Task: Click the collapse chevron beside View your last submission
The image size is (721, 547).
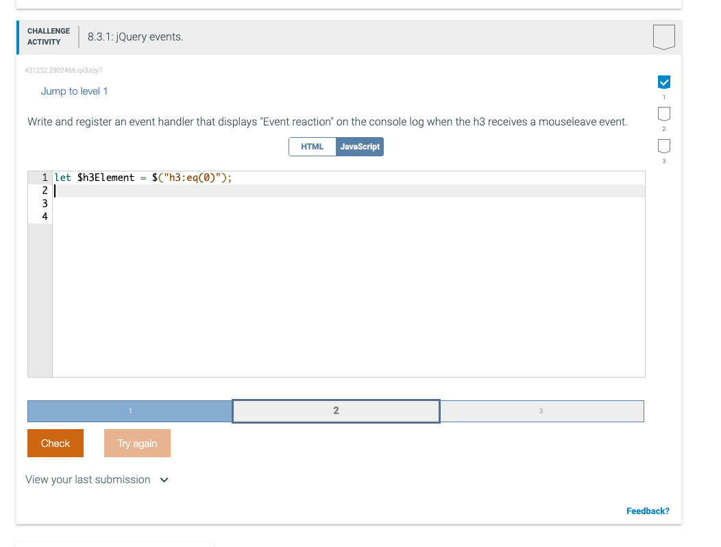Action: tap(164, 480)
